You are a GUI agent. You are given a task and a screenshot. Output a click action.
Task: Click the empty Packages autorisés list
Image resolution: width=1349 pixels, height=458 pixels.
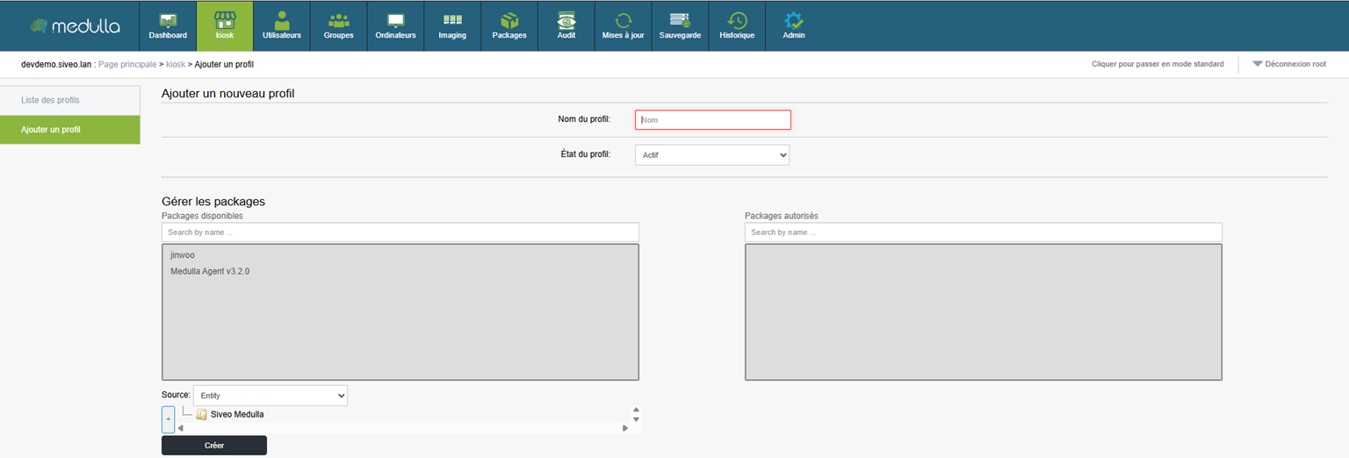(x=984, y=312)
